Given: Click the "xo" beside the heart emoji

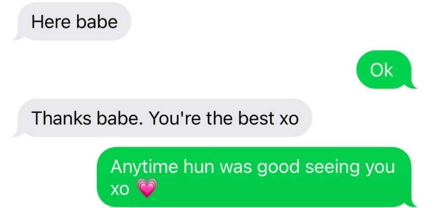Looking at the screenshot, I should pos(120,190).
